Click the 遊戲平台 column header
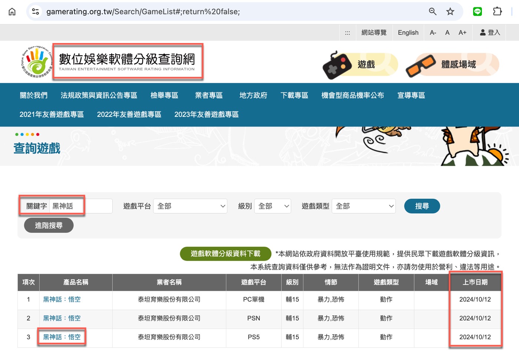519x351 pixels. click(x=254, y=282)
